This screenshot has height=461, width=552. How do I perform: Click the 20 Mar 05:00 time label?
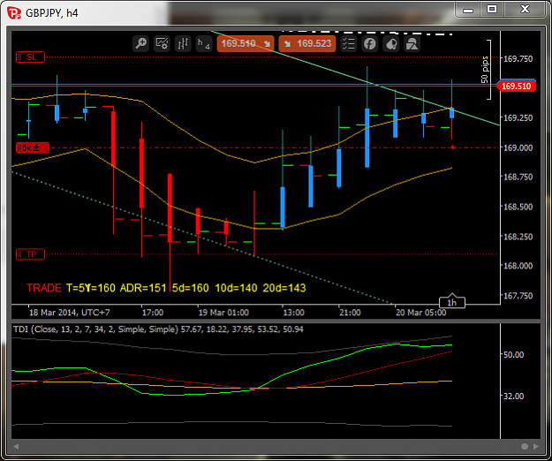coord(421,313)
